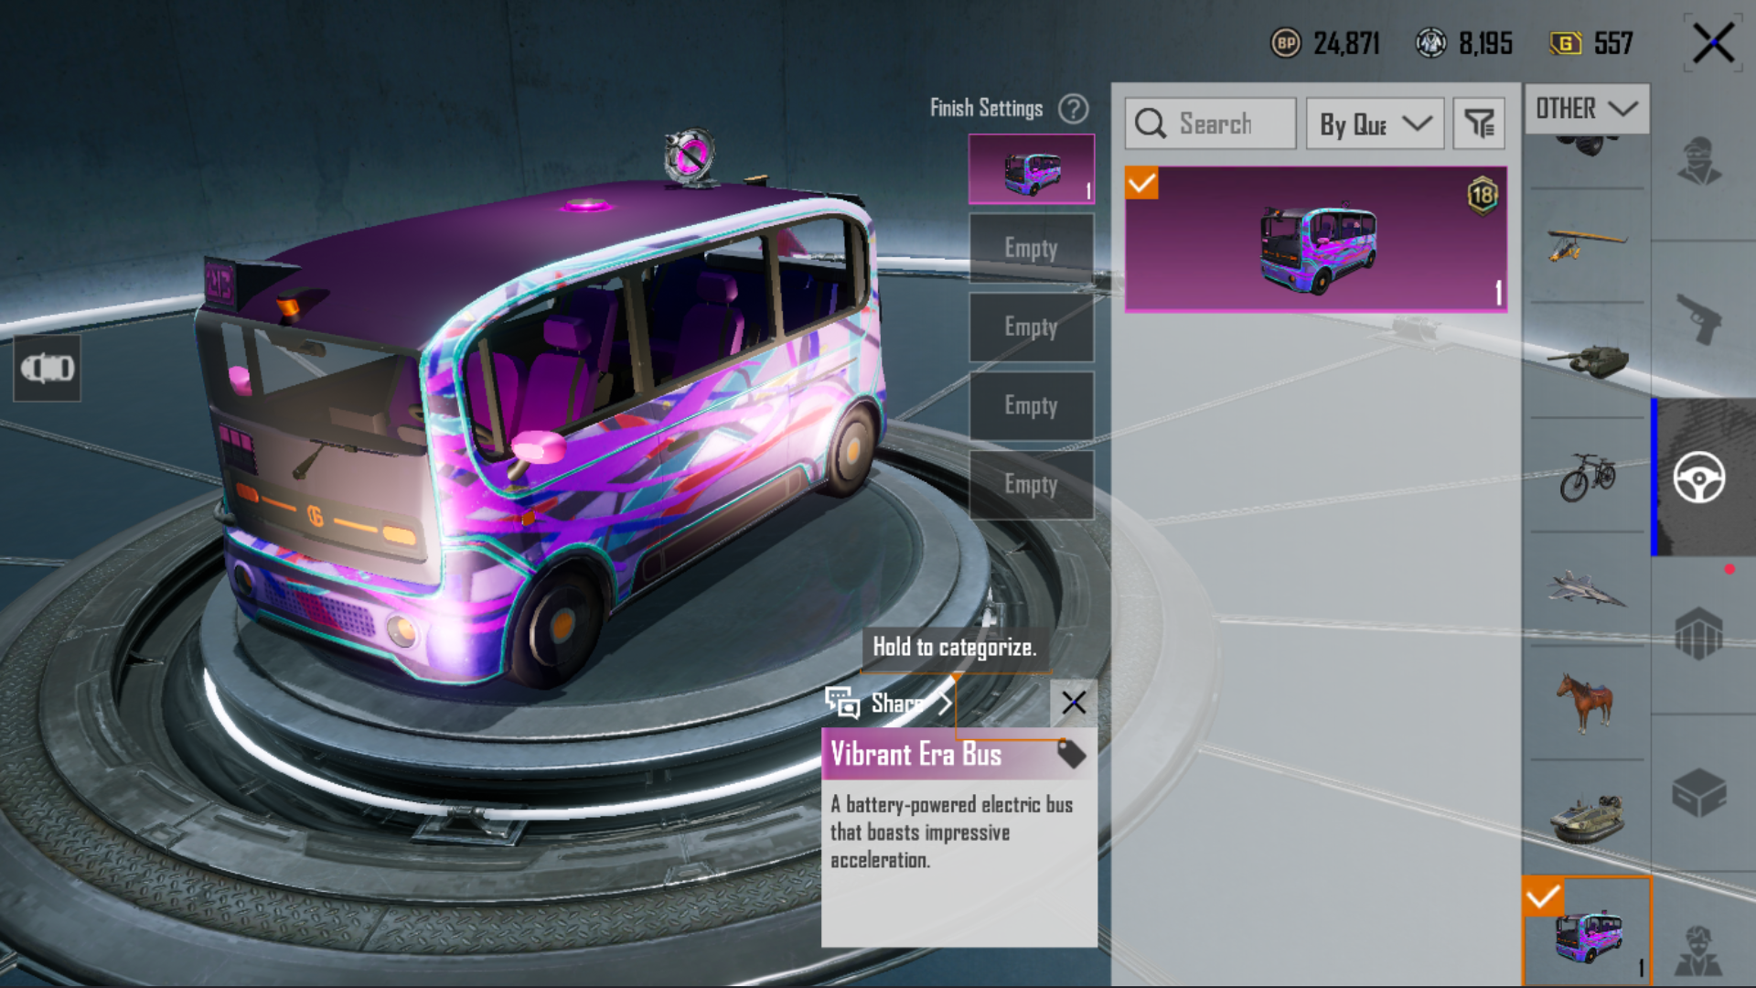Click the 24,871 BP balance
Image resolution: width=1756 pixels, height=988 pixels.
[x=1346, y=43]
